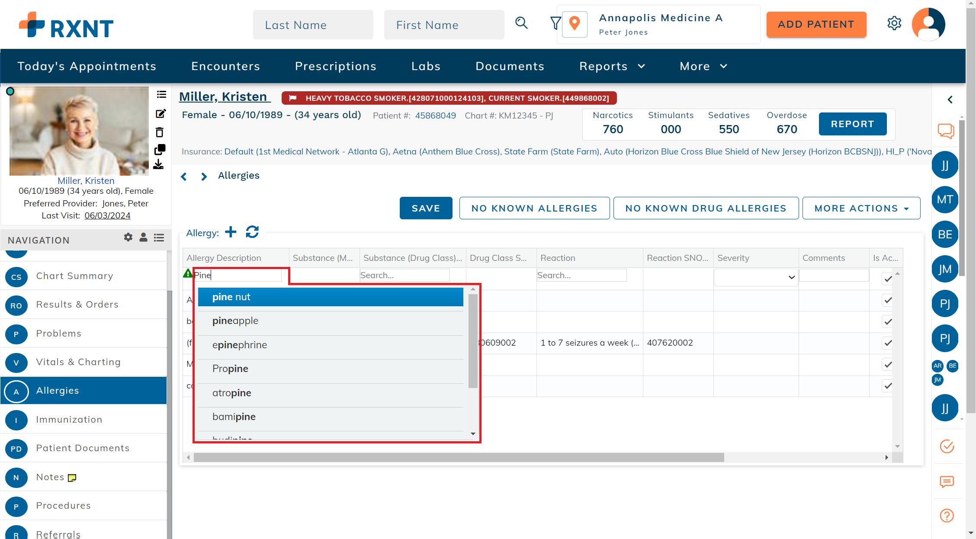This screenshot has width=976, height=539.
Task: Click the small AR avatar badge
Action: (x=937, y=366)
